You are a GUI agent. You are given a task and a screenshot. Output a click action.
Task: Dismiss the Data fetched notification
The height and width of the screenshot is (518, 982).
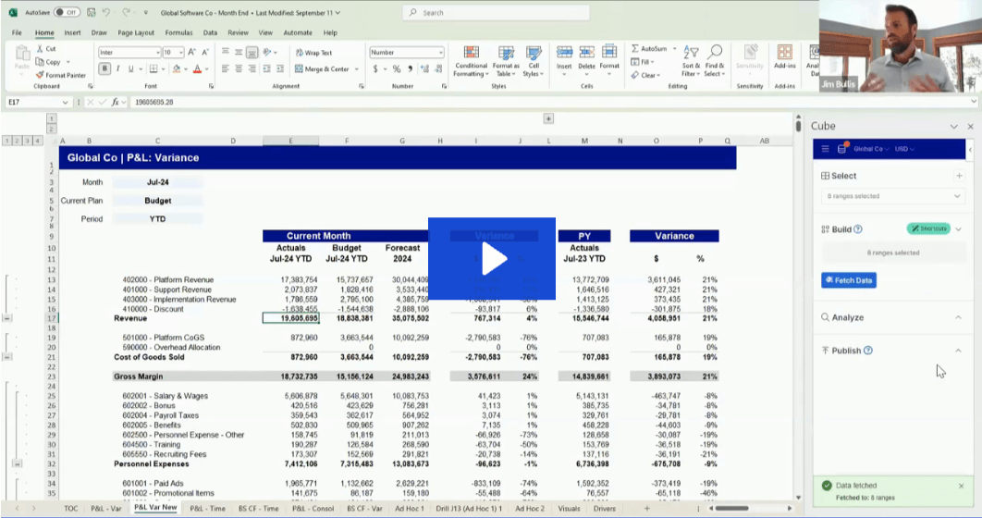click(962, 486)
